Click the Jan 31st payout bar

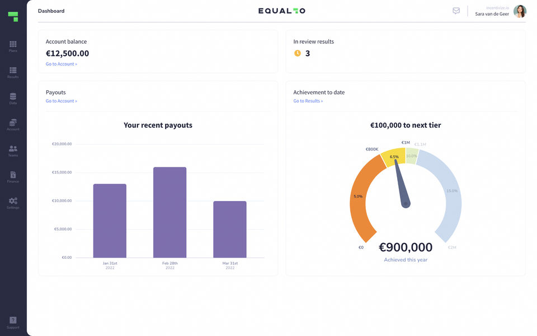110,221
